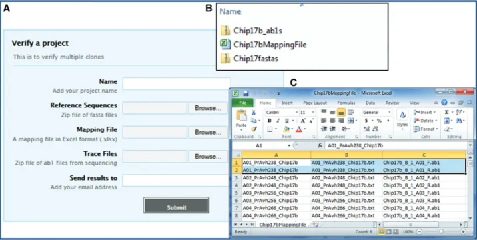The width and height of the screenshot is (477, 240).
Task: Toggle Bold formatting in Excel
Action: tap(270, 121)
